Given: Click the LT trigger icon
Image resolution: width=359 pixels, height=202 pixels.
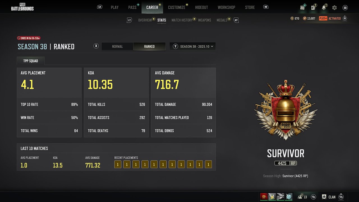Looking at the screenshot, I should (x=129, y=20).
